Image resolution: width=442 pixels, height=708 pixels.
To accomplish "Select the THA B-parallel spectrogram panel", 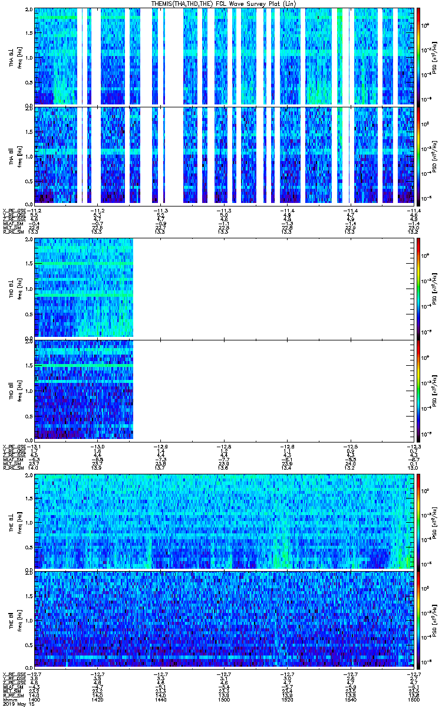I will (225, 155).
